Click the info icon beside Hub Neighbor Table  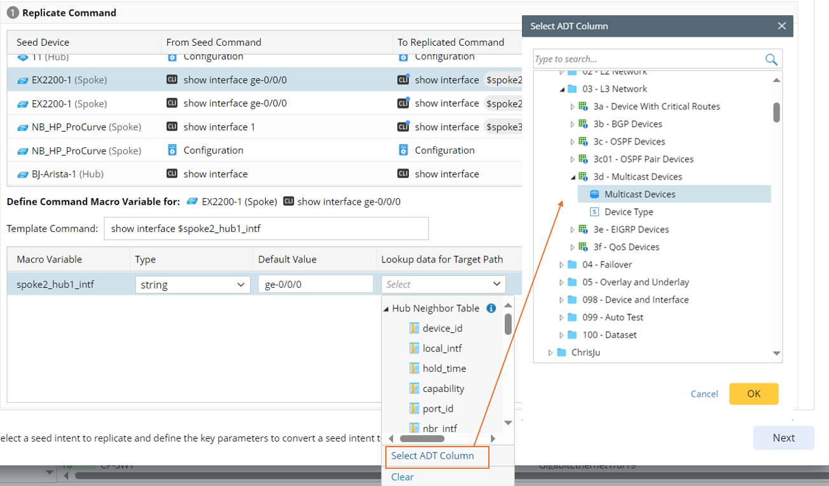click(491, 308)
